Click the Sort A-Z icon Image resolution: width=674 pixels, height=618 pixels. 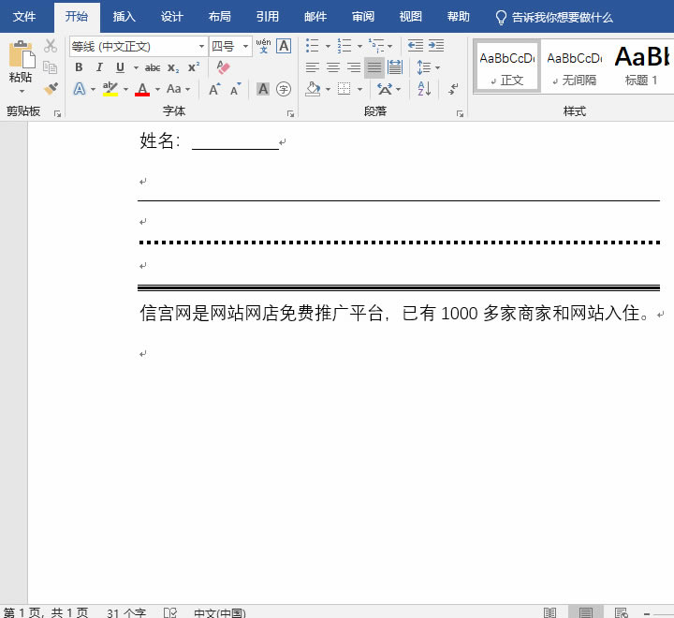click(x=424, y=89)
